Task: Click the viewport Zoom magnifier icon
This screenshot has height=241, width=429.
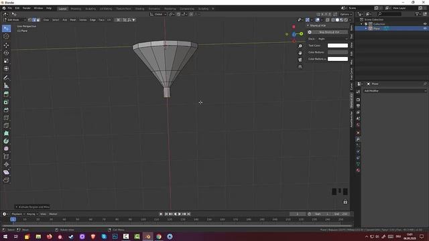Action: pos(300,46)
